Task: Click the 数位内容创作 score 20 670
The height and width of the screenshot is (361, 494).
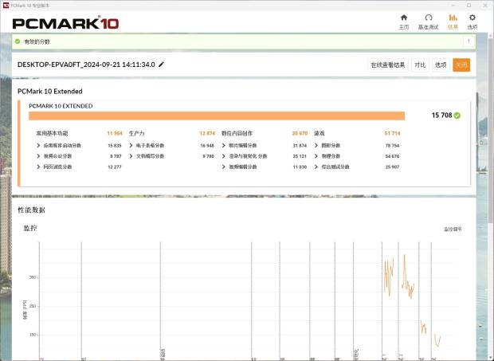Action: (300, 134)
